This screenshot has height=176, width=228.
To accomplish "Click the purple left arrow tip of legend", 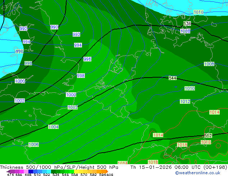I will [x=8, y=171].
